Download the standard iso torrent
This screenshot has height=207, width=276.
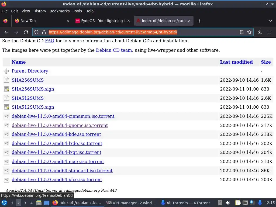pos(62,171)
